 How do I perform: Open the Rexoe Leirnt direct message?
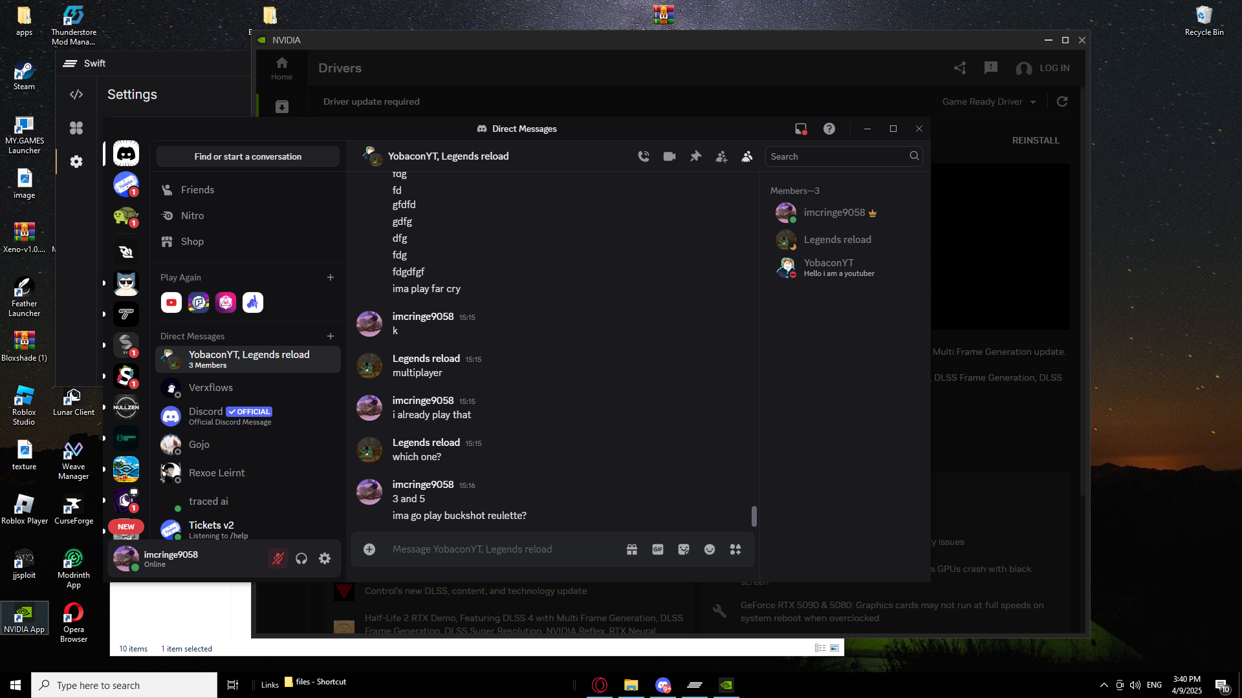pos(248,473)
